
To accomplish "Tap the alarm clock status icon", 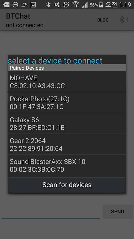I will [66, 5].
